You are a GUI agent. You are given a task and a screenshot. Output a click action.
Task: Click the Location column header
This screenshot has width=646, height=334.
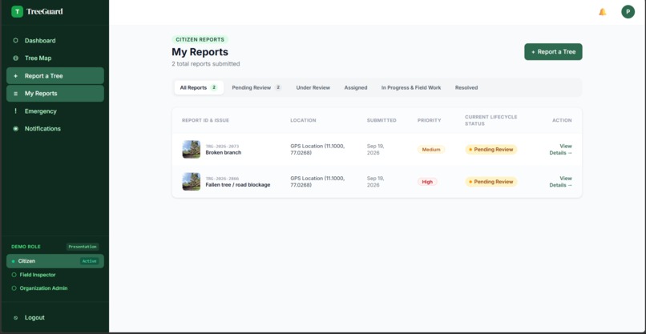click(303, 121)
